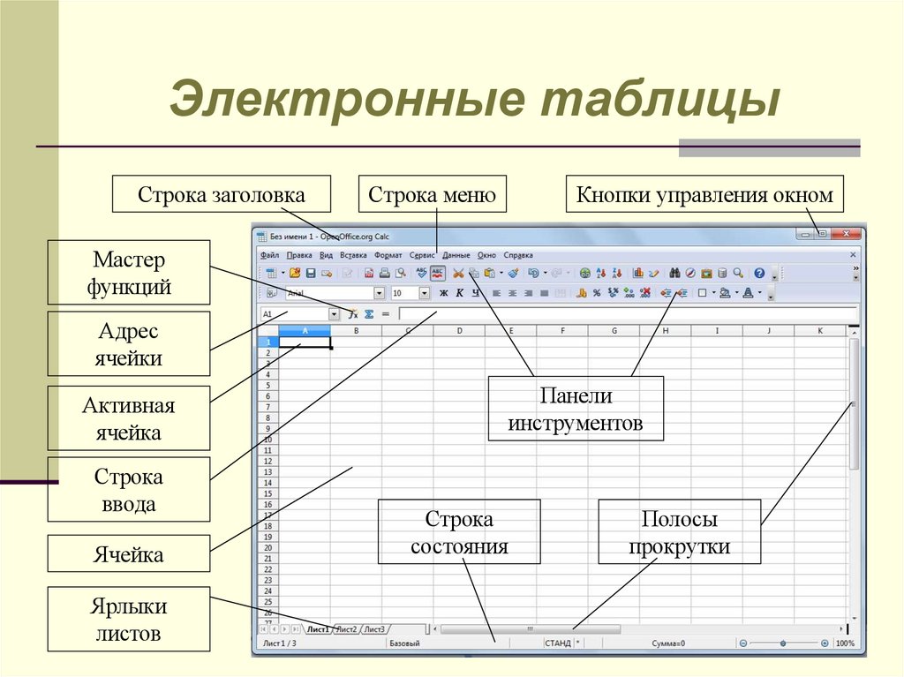The image size is (904, 677).
Task: Select the Format Paintbrush icon
Action: tap(513, 273)
